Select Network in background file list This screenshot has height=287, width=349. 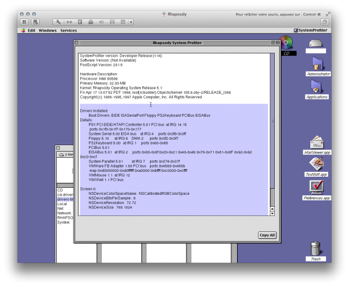(64, 213)
